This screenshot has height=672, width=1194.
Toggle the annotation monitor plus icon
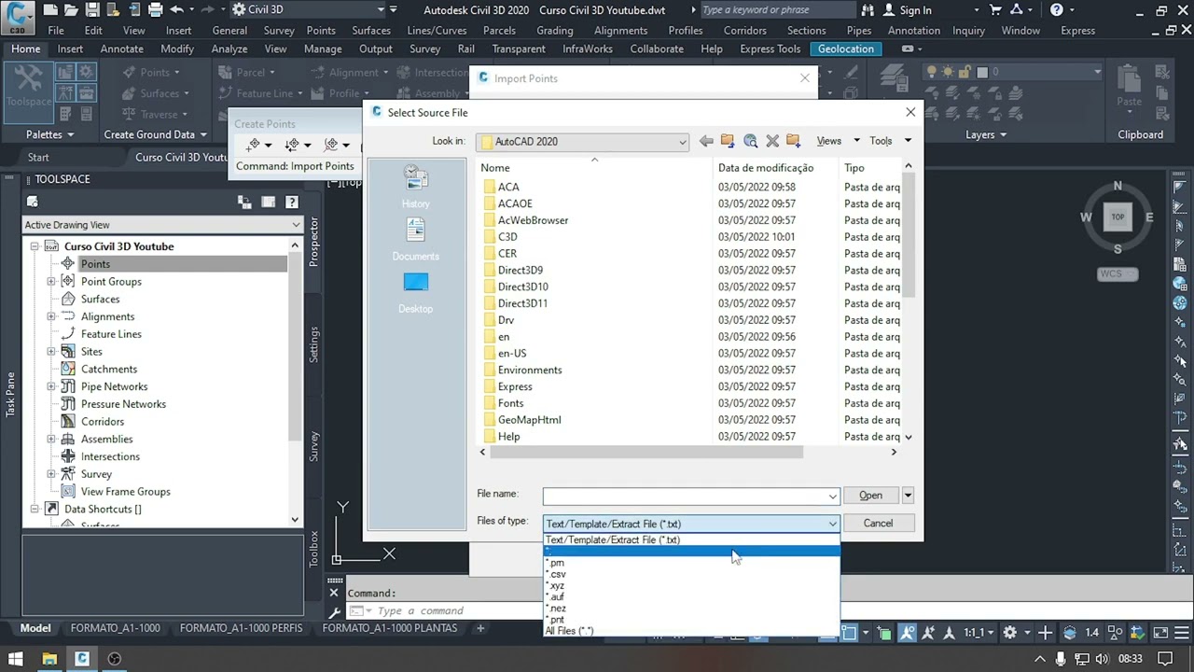1046,632
